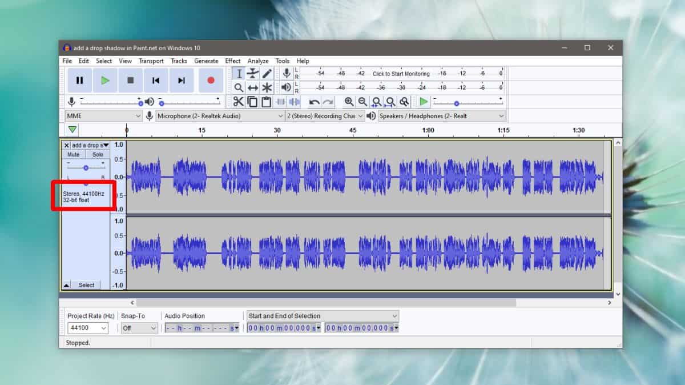Click Start Monitoring on the recording meter
The height and width of the screenshot is (385, 685).
click(x=401, y=74)
